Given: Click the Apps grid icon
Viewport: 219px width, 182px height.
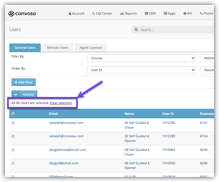Looking at the screenshot, I should (165, 13).
